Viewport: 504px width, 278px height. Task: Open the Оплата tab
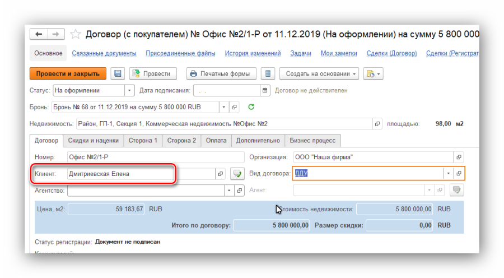point(216,141)
